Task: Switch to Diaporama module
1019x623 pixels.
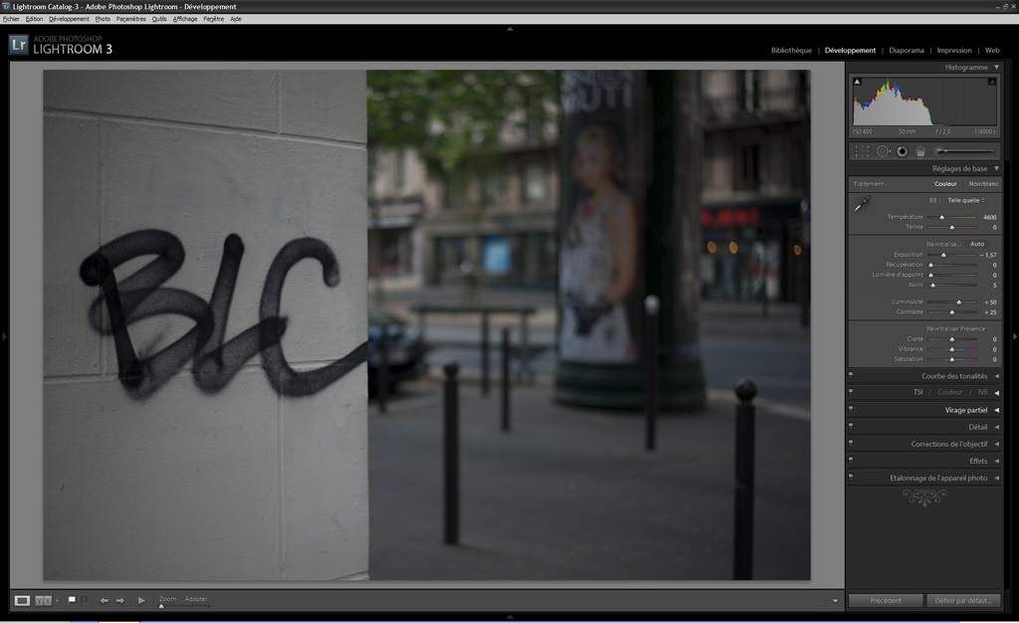Action: click(906, 50)
